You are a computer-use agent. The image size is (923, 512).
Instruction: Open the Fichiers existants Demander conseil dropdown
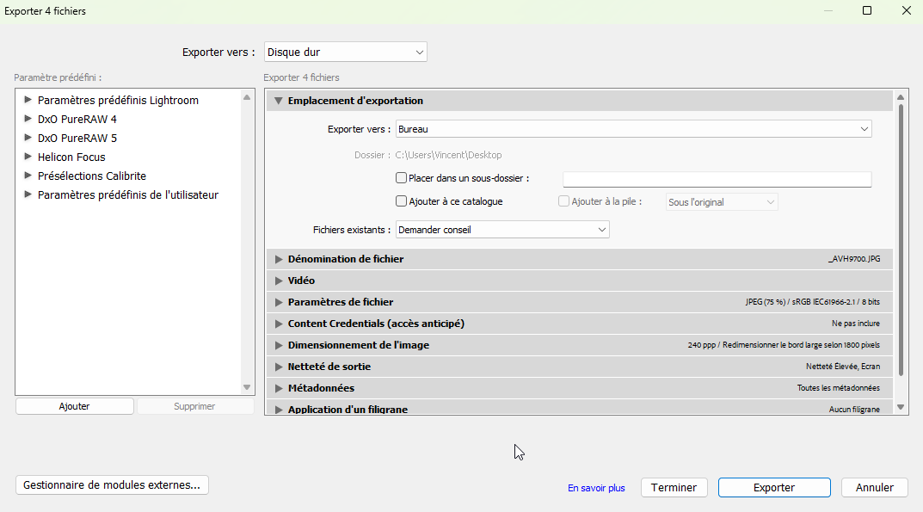(502, 230)
